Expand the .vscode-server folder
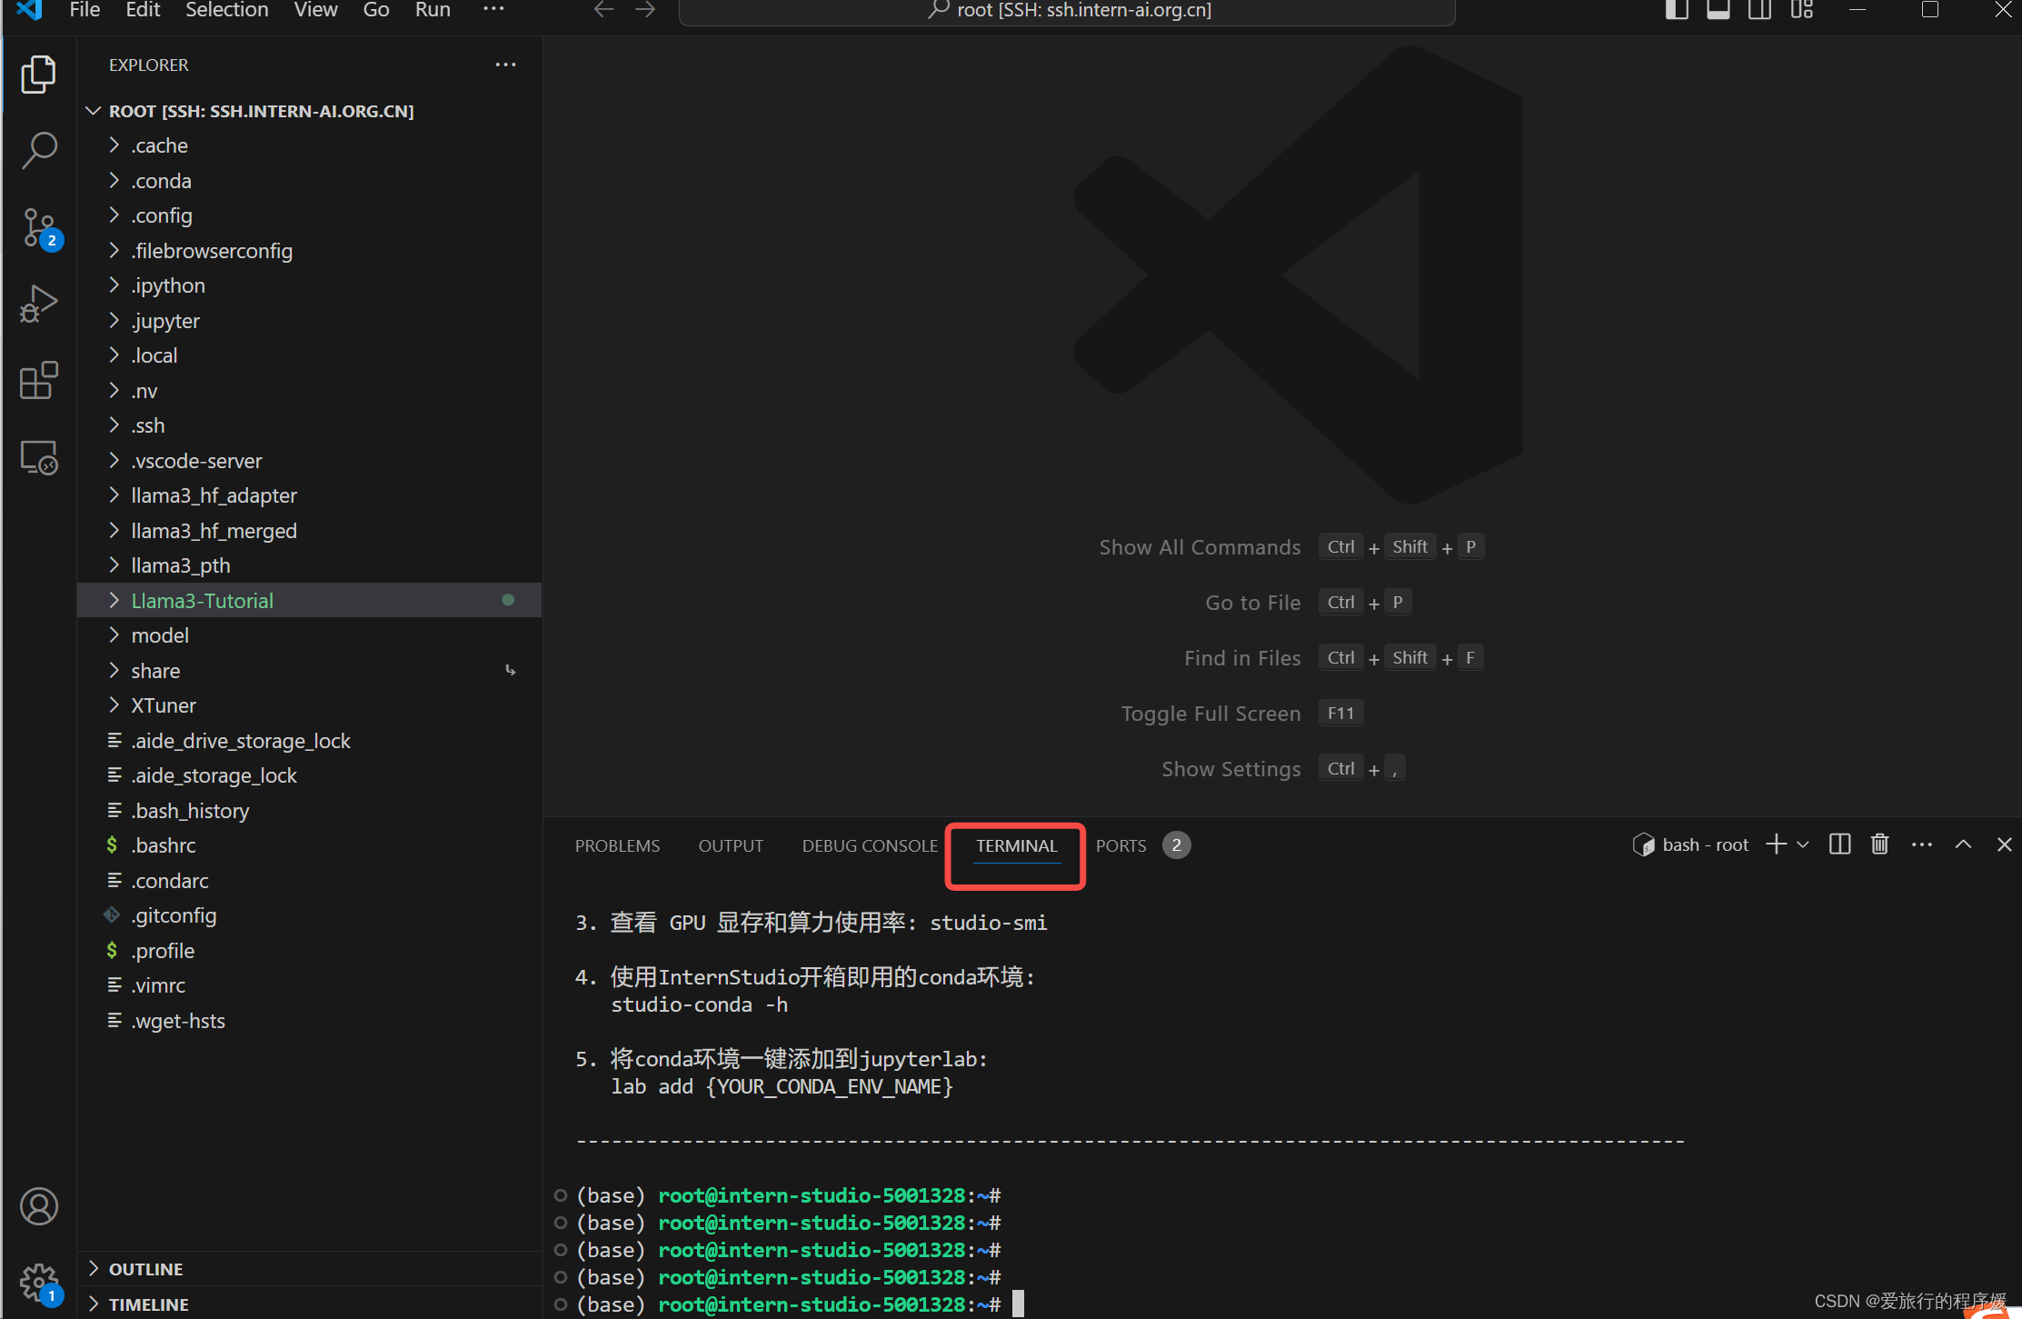Viewport: 2022px width, 1319px height. (x=309, y=461)
